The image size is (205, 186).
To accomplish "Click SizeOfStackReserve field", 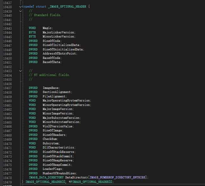I will [x=58, y=152].
